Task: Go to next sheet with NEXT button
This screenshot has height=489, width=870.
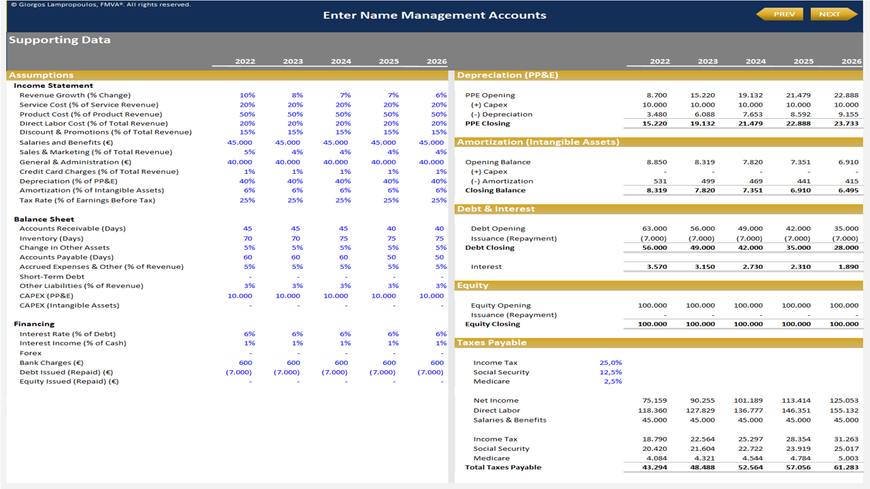Action: 834,14
